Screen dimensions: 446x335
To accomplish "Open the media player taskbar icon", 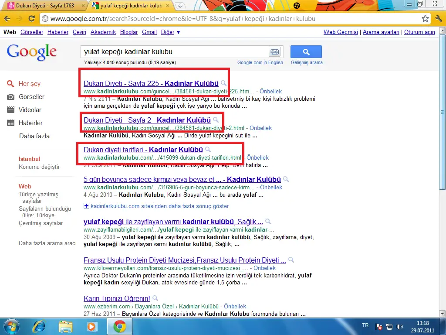I will (x=92, y=326).
